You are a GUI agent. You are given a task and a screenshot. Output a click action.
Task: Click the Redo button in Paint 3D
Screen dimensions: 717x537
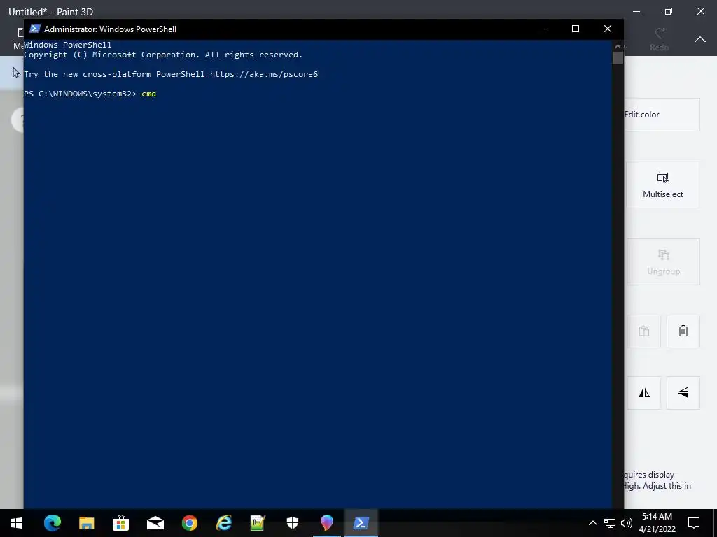pyautogui.click(x=659, y=39)
